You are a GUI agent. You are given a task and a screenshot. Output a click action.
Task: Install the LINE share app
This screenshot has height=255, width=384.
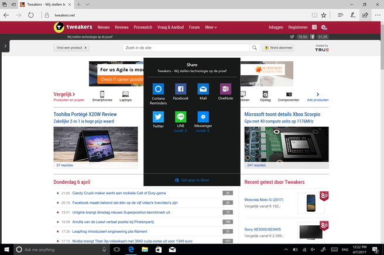coord(180,131)
